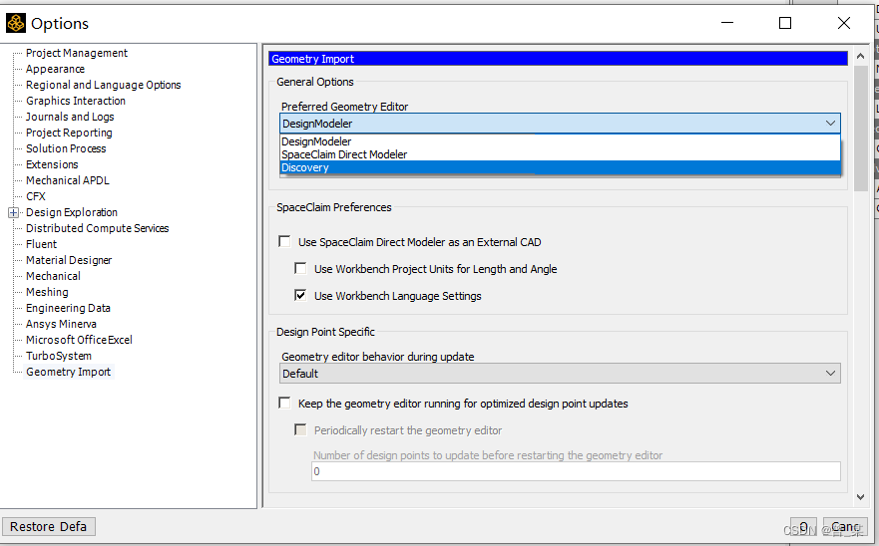Viewport: 879px width, 546px height.
Task: Open Geometry editor behavior during update dropdown
Action: tap(560, 374)
